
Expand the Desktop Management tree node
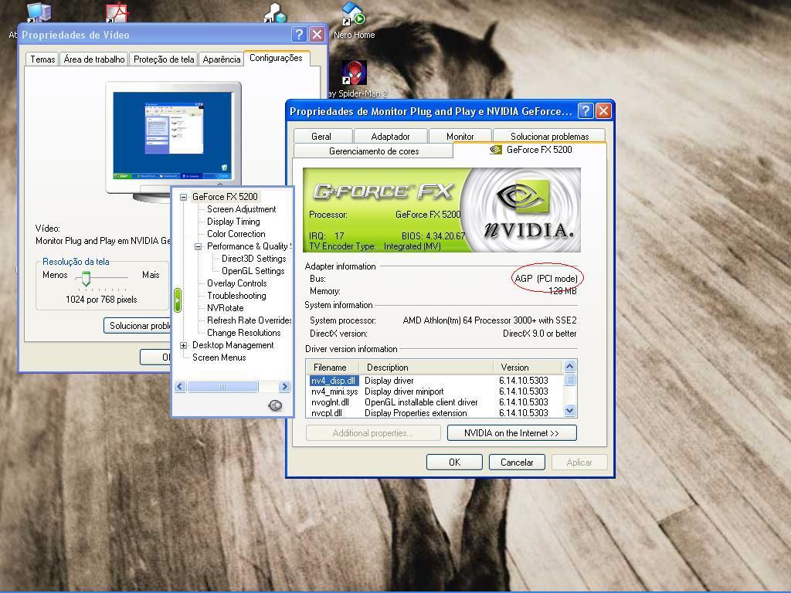tap(184, 345)
